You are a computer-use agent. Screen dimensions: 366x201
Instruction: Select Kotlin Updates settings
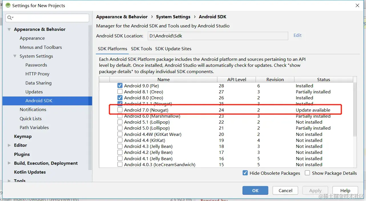[x=30, y=172]
